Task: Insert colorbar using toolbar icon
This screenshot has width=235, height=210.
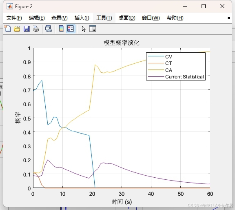Action: [x=61, y=29]
